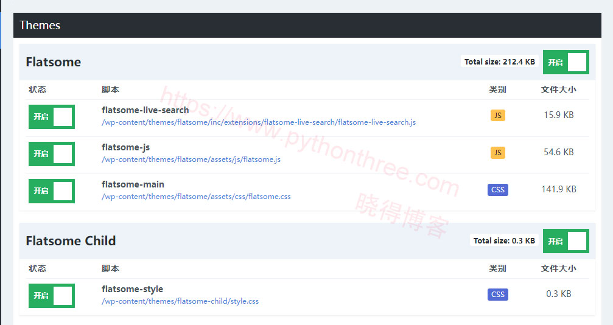Open the flatsome.css file path link
This screenshot has width=613, height=325.
pyautogui.click(x=196, y=197)
